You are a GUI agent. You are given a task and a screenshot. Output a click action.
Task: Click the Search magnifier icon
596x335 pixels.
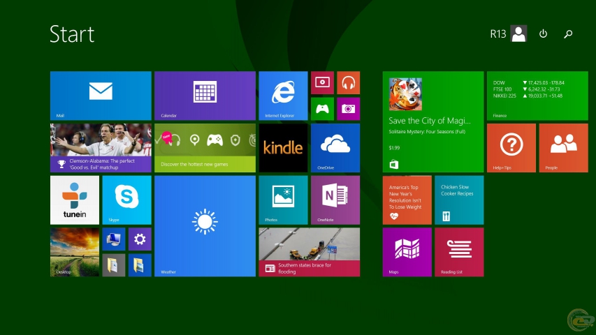(x=568, y=34)
